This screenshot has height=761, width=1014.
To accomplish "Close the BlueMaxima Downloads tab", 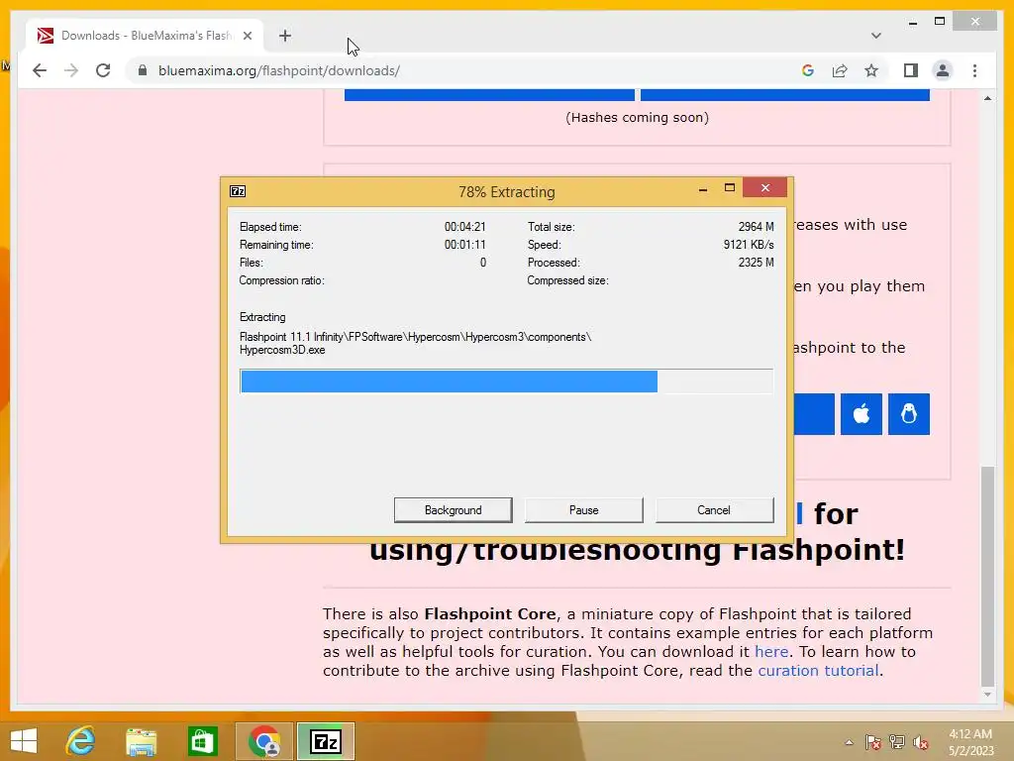I will (x=247, y=36).
